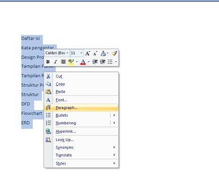Open Synonyms submenu
The height and width of the screenshot is (177, 219).
tap(81, 147)
